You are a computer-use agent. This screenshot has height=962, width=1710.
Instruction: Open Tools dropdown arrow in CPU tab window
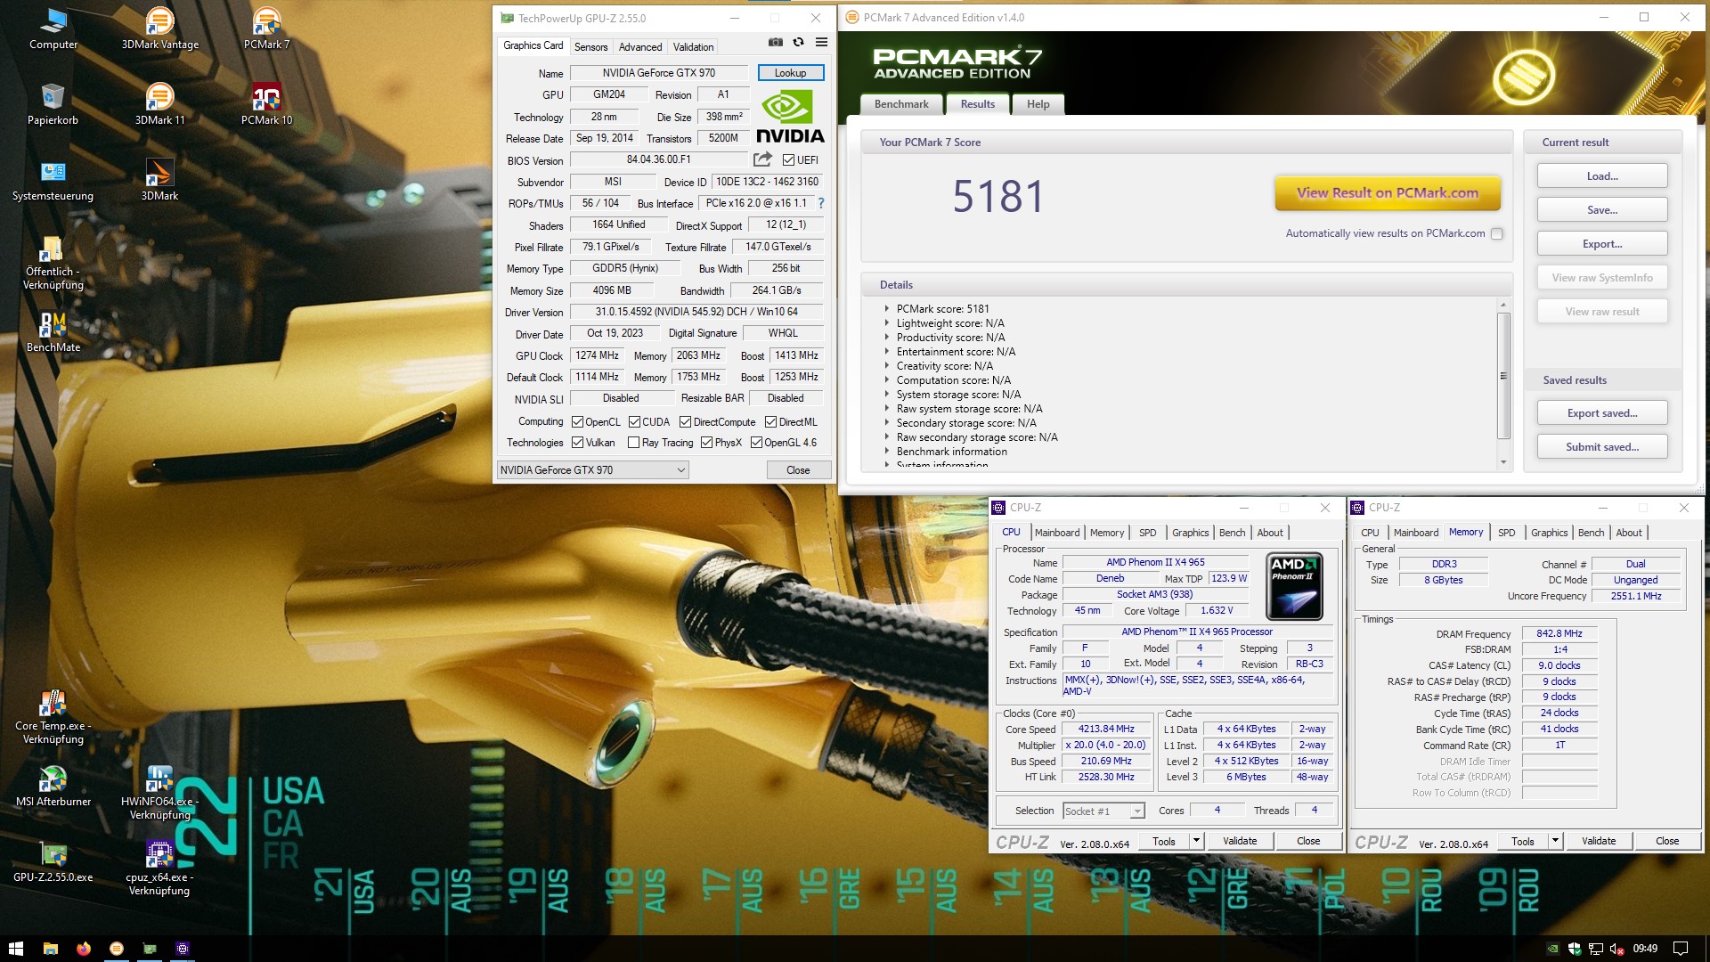click(1196, 840)
